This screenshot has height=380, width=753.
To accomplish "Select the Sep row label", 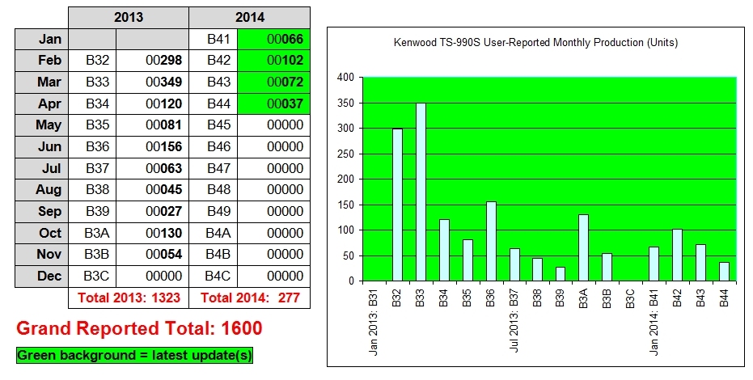I will tap(42, 212).
